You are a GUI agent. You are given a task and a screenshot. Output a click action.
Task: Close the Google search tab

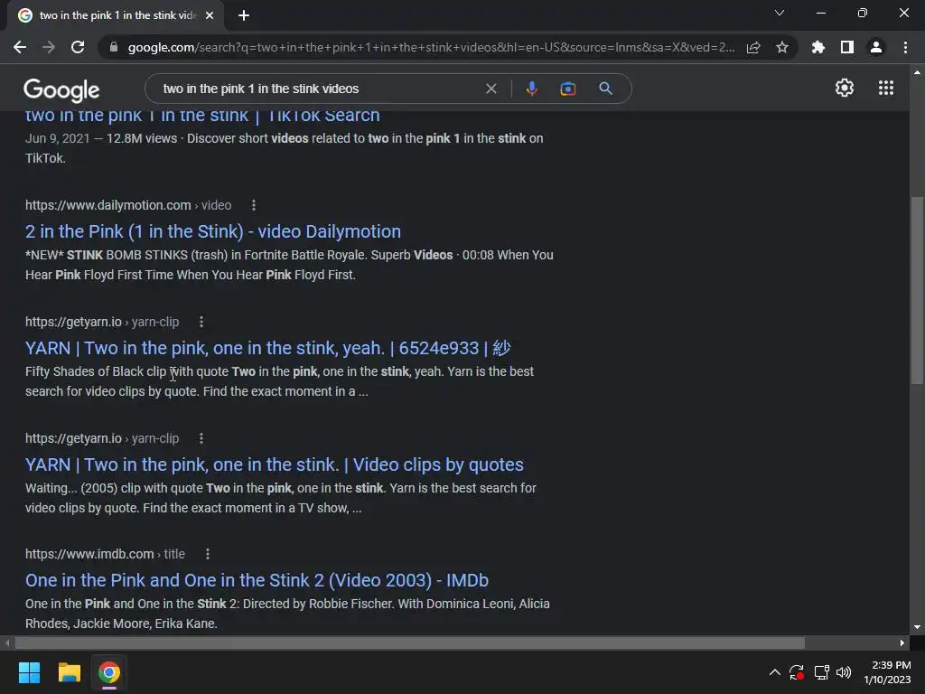point(210,15)
